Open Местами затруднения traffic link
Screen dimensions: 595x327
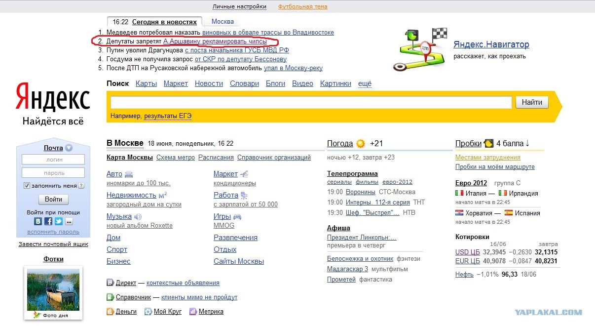(x=488, y=157)
